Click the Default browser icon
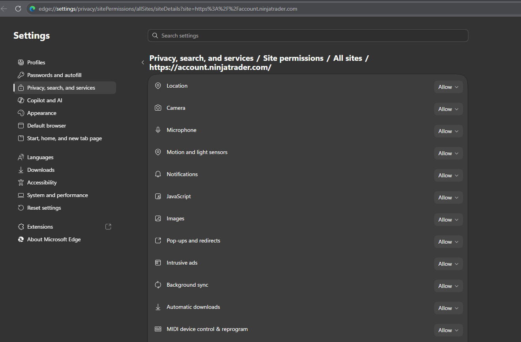Viewport: 521px width, 342px height. click(x=21, y=126)
